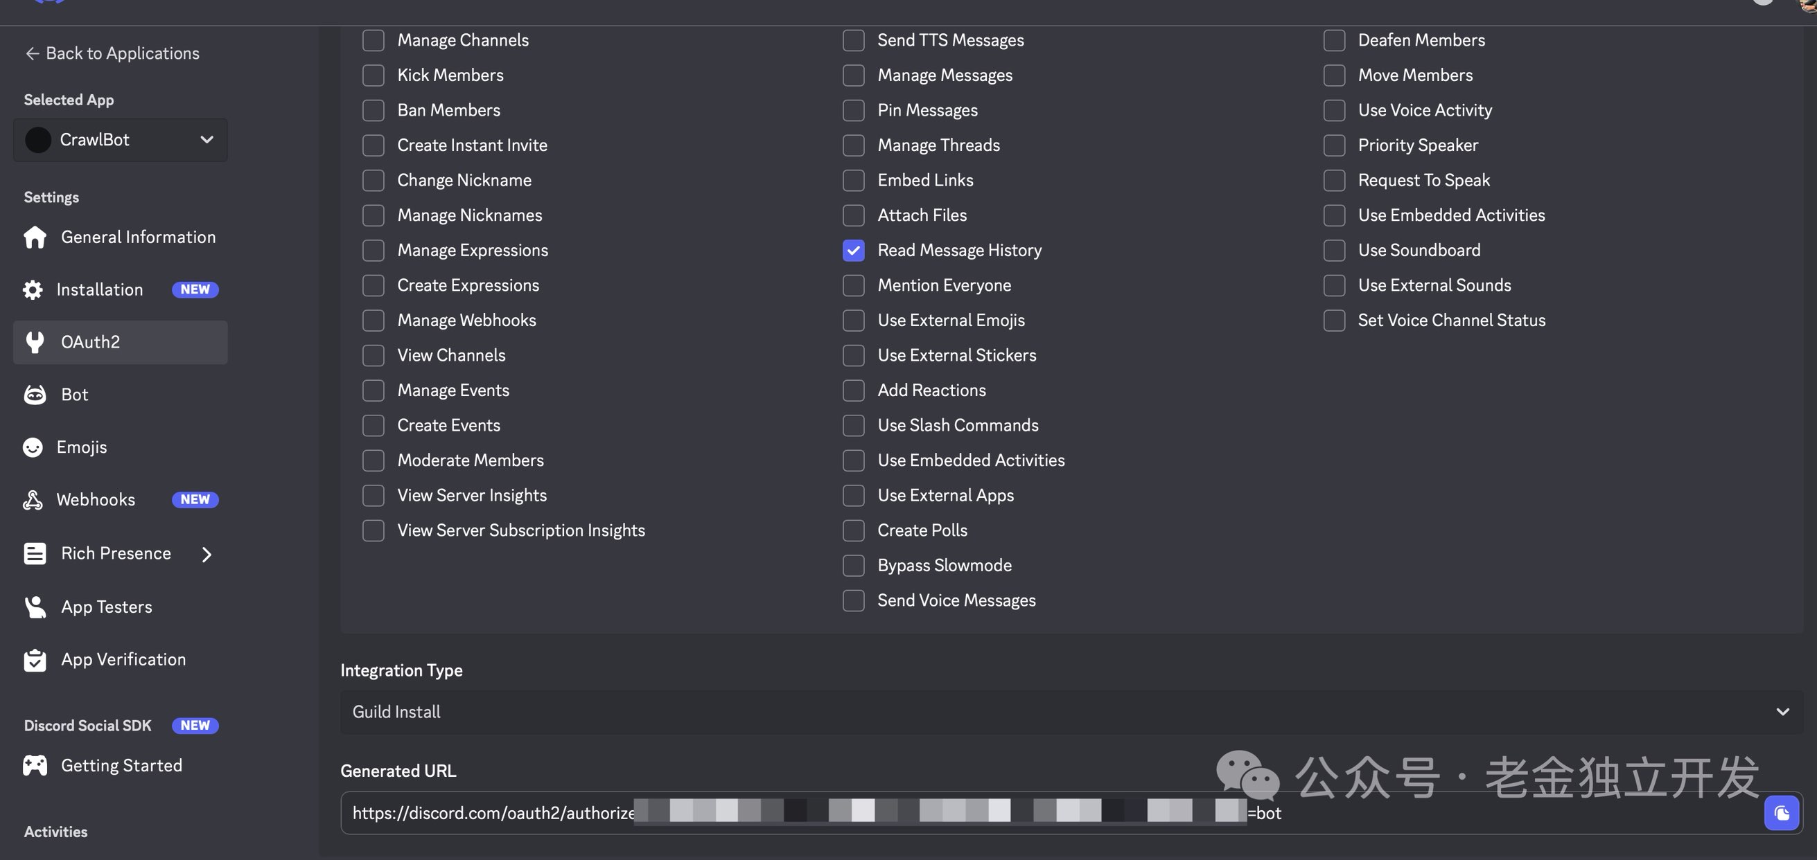Click the App Verification clipboard icon
The image size is (1817, 860).
[x=35, y=660]
